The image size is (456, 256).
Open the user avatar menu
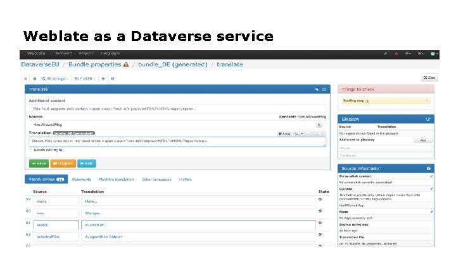[x=434, y=54]
